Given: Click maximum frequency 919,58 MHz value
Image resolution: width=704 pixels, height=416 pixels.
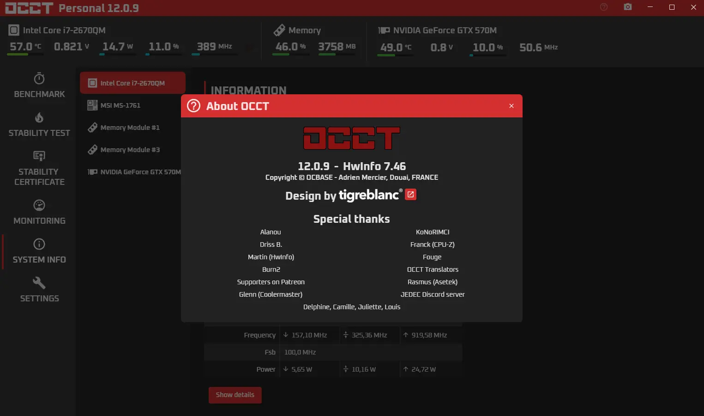Looking at the screenshot, I should (x=429, y=335).
